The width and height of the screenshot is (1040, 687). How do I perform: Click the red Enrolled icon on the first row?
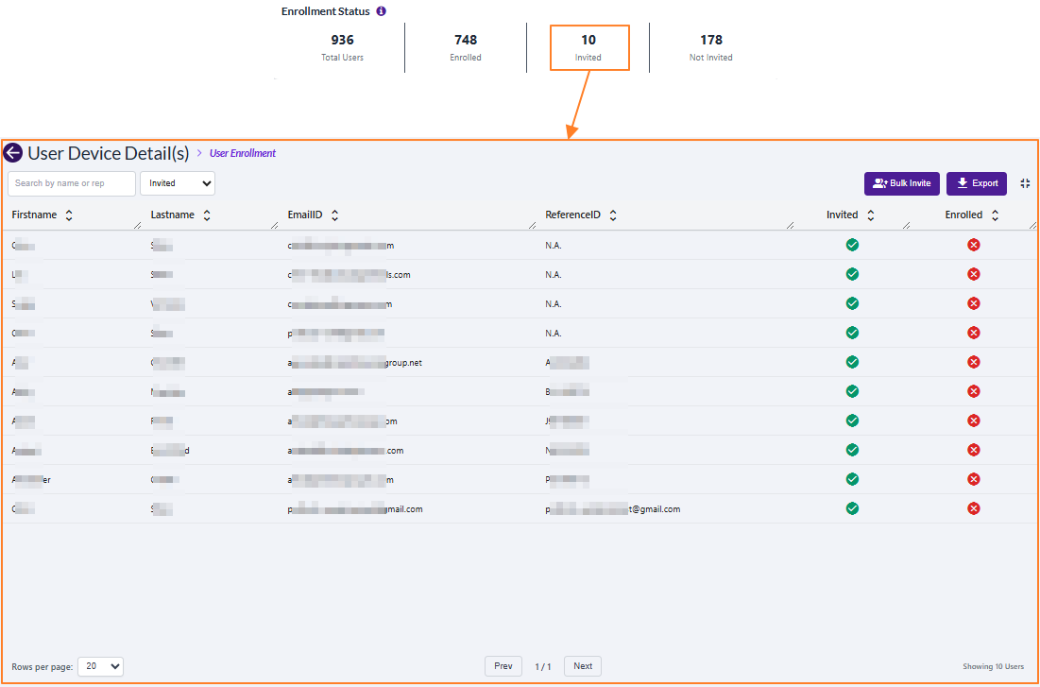click(x=974, y=245)
